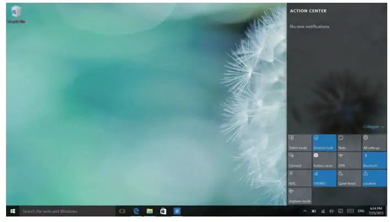Click the 'No new notifications' text

[310, 26]
